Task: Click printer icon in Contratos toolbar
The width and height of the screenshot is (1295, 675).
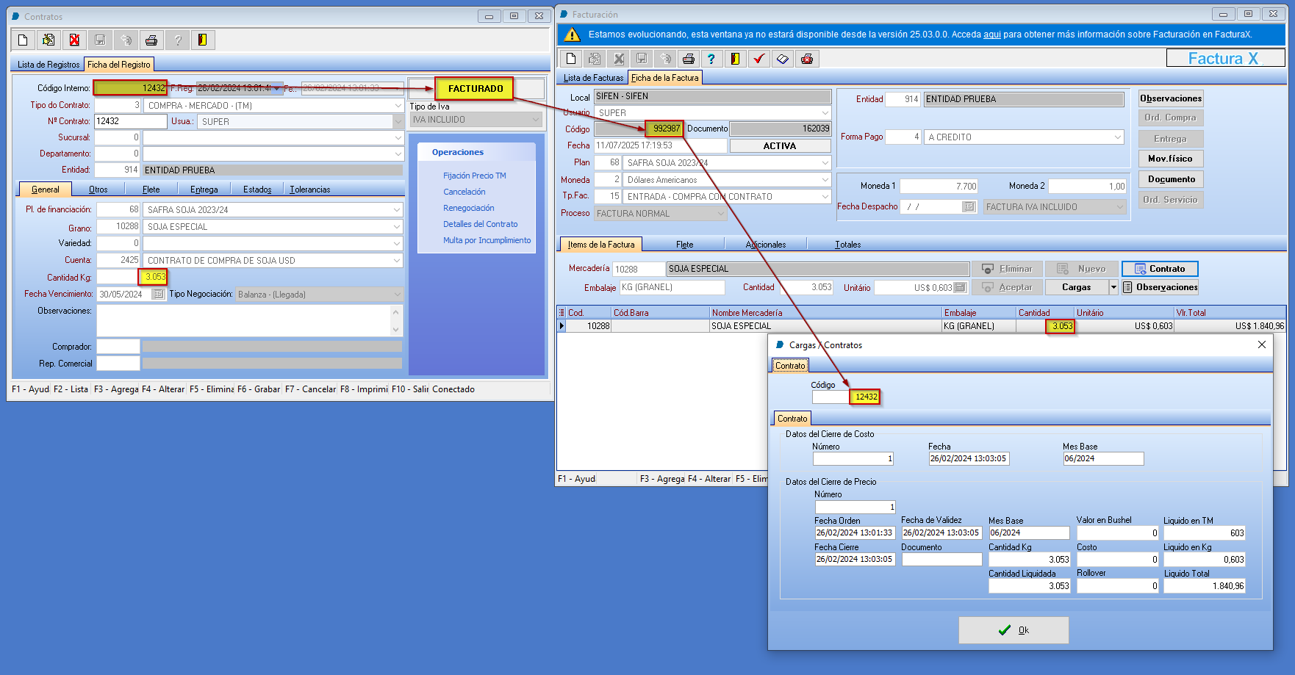Action: [151, 40]
